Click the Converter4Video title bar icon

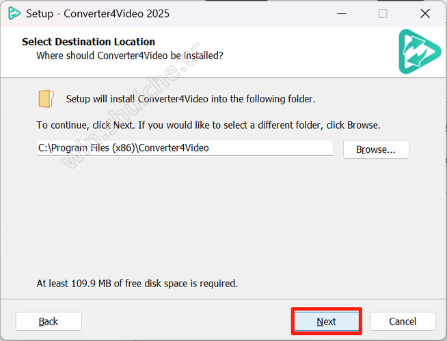tap(14, 14)
